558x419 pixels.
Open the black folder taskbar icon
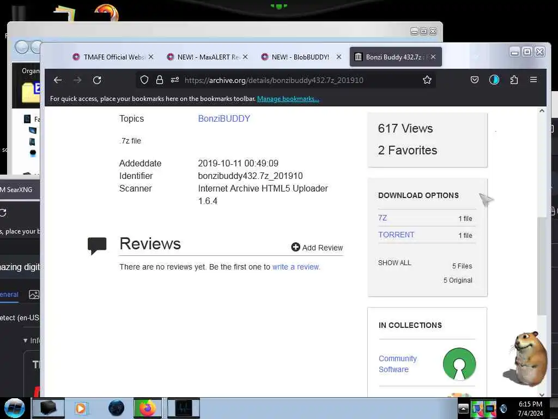pos(48,408)
